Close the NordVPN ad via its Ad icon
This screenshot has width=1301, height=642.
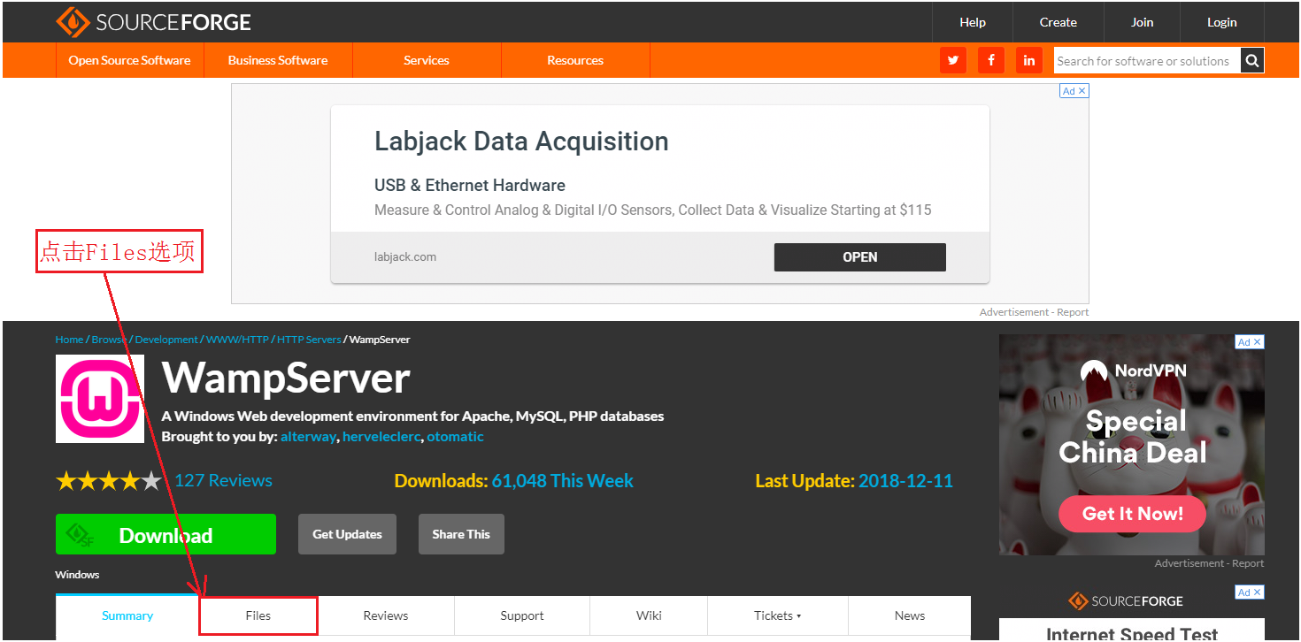point(1250,341)
